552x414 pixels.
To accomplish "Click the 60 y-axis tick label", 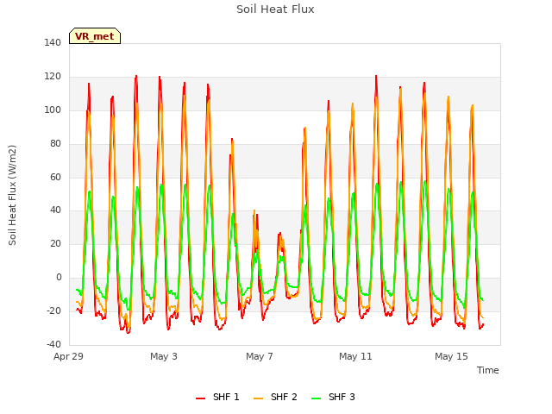I will (x=55, y=177).
